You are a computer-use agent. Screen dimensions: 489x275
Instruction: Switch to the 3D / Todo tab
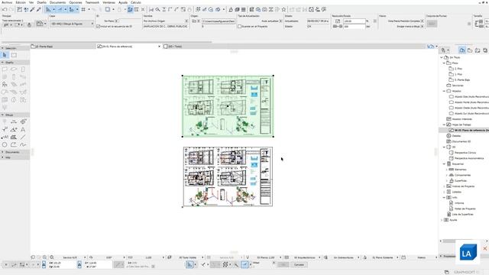pos(175,47)
